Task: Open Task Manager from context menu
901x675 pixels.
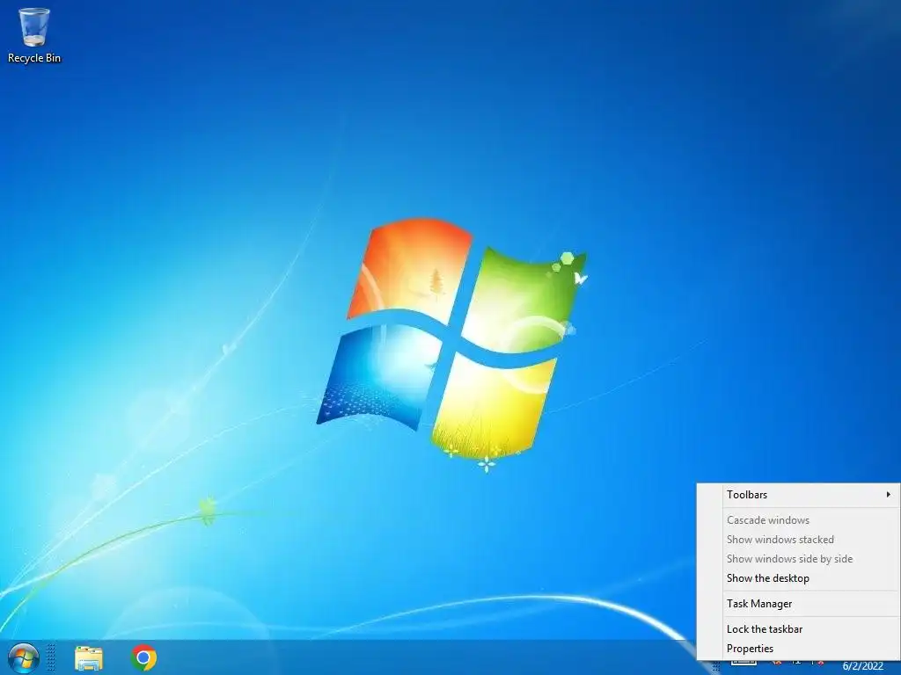Action: point(798,604)
